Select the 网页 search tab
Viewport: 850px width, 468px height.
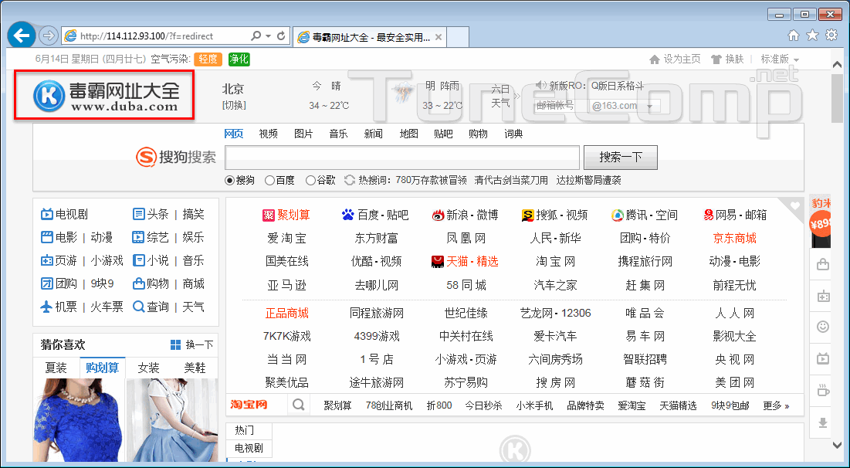[x=234, y=134]
